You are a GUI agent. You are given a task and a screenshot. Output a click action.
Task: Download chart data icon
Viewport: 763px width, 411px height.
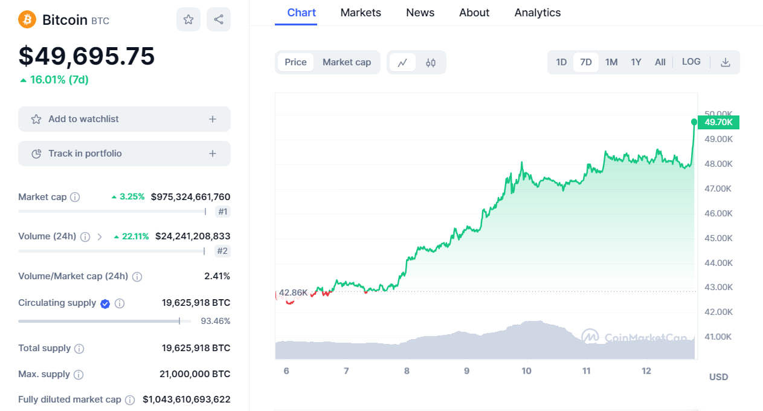(726, 62)
